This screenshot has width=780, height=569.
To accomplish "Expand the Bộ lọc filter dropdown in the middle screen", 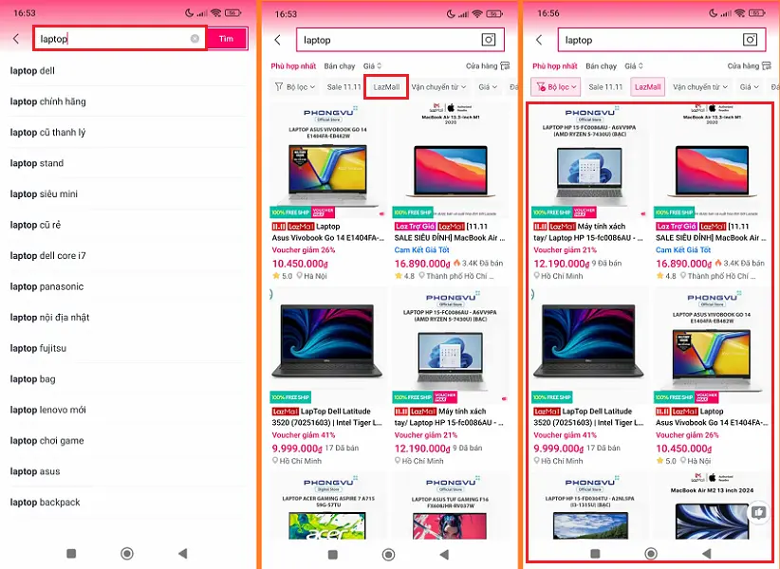I will tap(295, 87).
